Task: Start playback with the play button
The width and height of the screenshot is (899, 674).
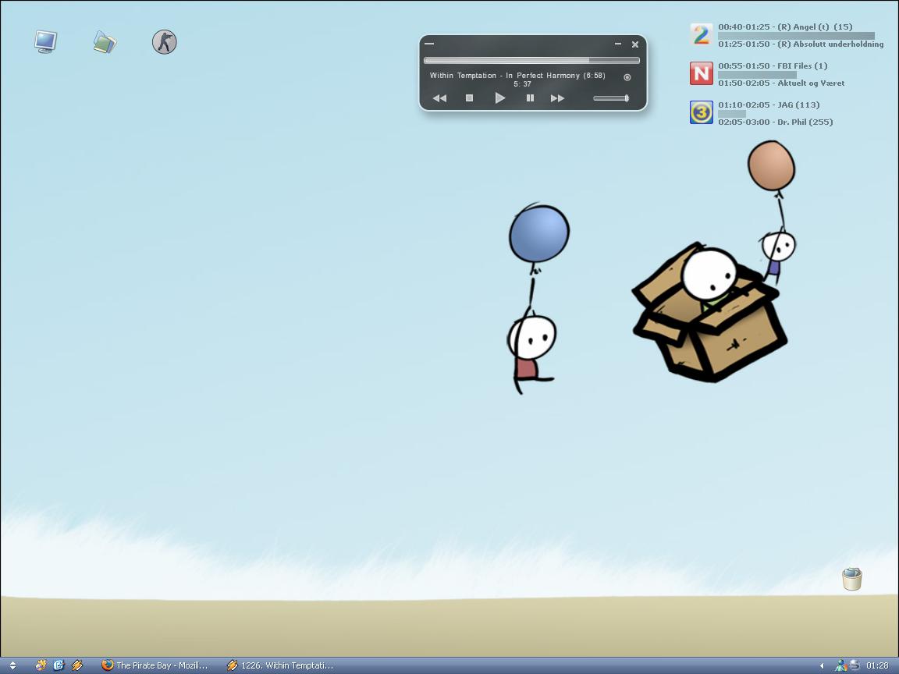Action: click(500, 98)
